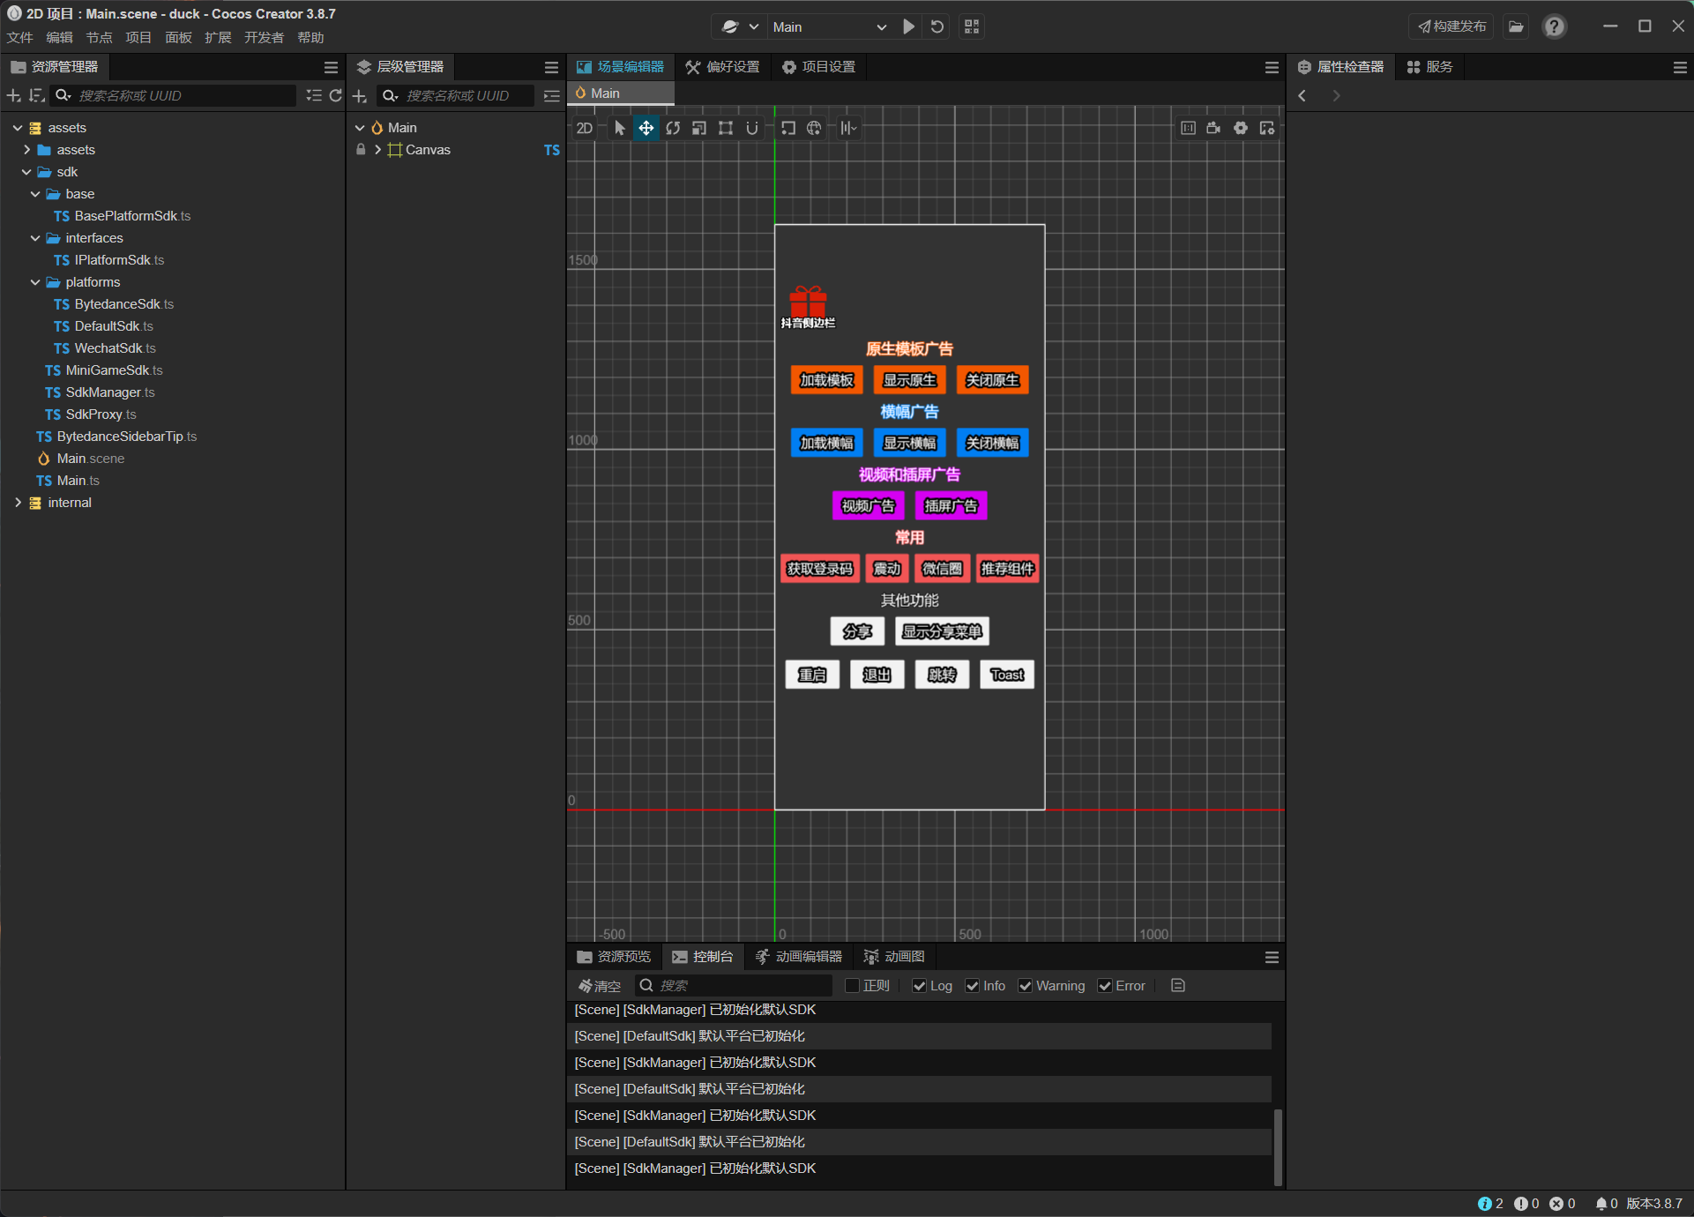Open the Main preview platform dropdown

(x=829, y=26)
